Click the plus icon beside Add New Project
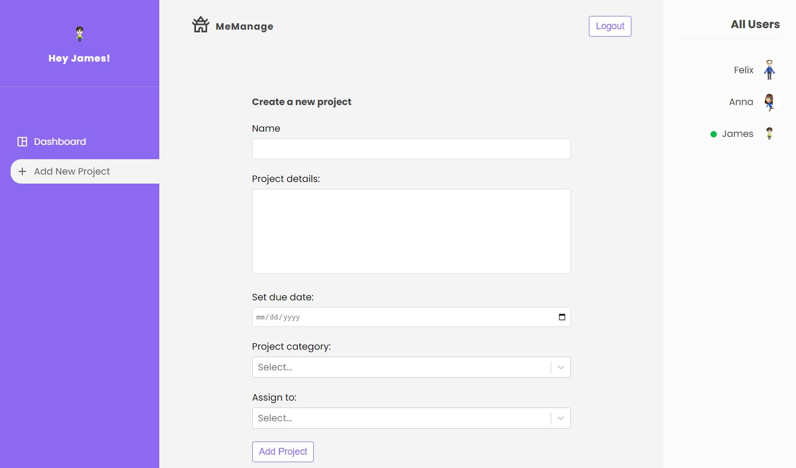This screenshot has height=468, width=796. click(22, 171)
